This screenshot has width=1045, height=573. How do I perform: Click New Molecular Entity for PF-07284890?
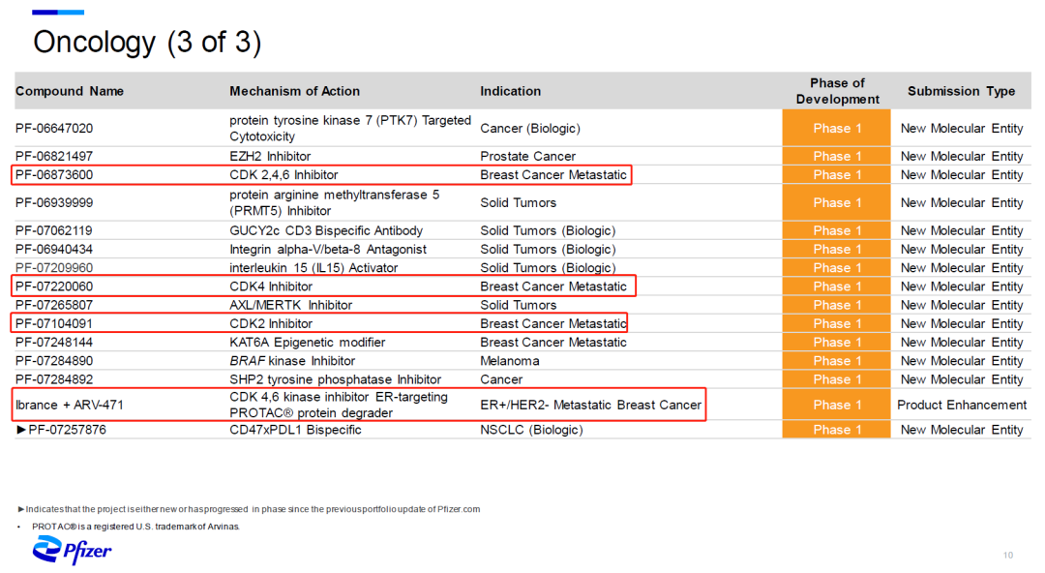point(962,361)
